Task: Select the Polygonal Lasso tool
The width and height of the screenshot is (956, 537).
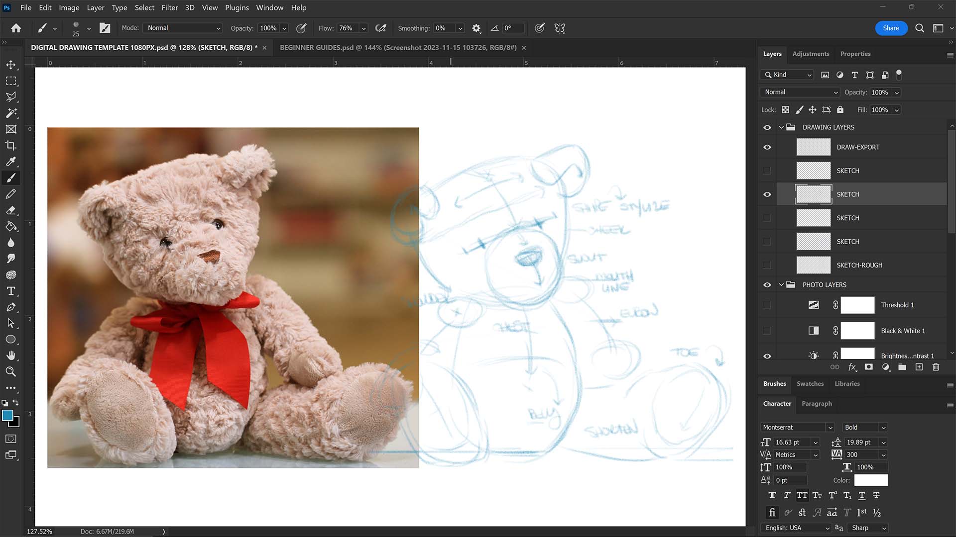Action: pyautogui.click(x=11, y=97)
